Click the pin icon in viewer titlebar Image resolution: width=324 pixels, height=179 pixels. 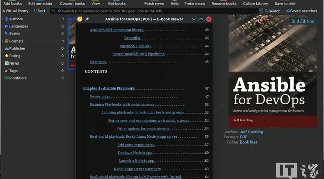click(87, 19)
